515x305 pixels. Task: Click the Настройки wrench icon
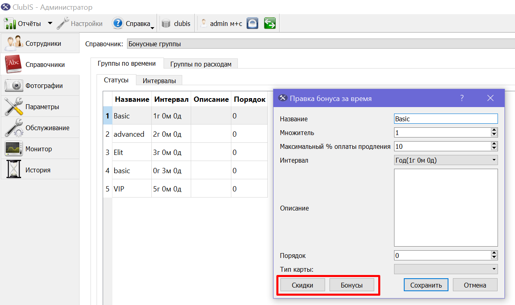pyautogui.click(x=62, y=23)
